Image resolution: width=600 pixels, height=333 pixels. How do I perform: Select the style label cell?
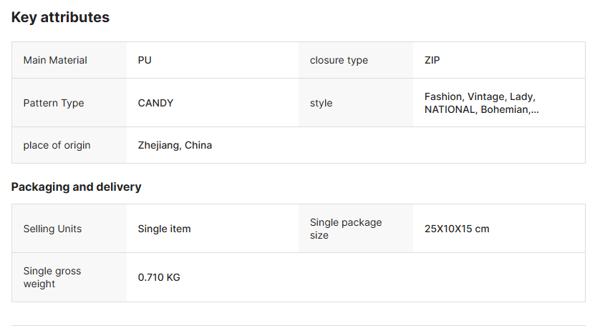(321, 103)
